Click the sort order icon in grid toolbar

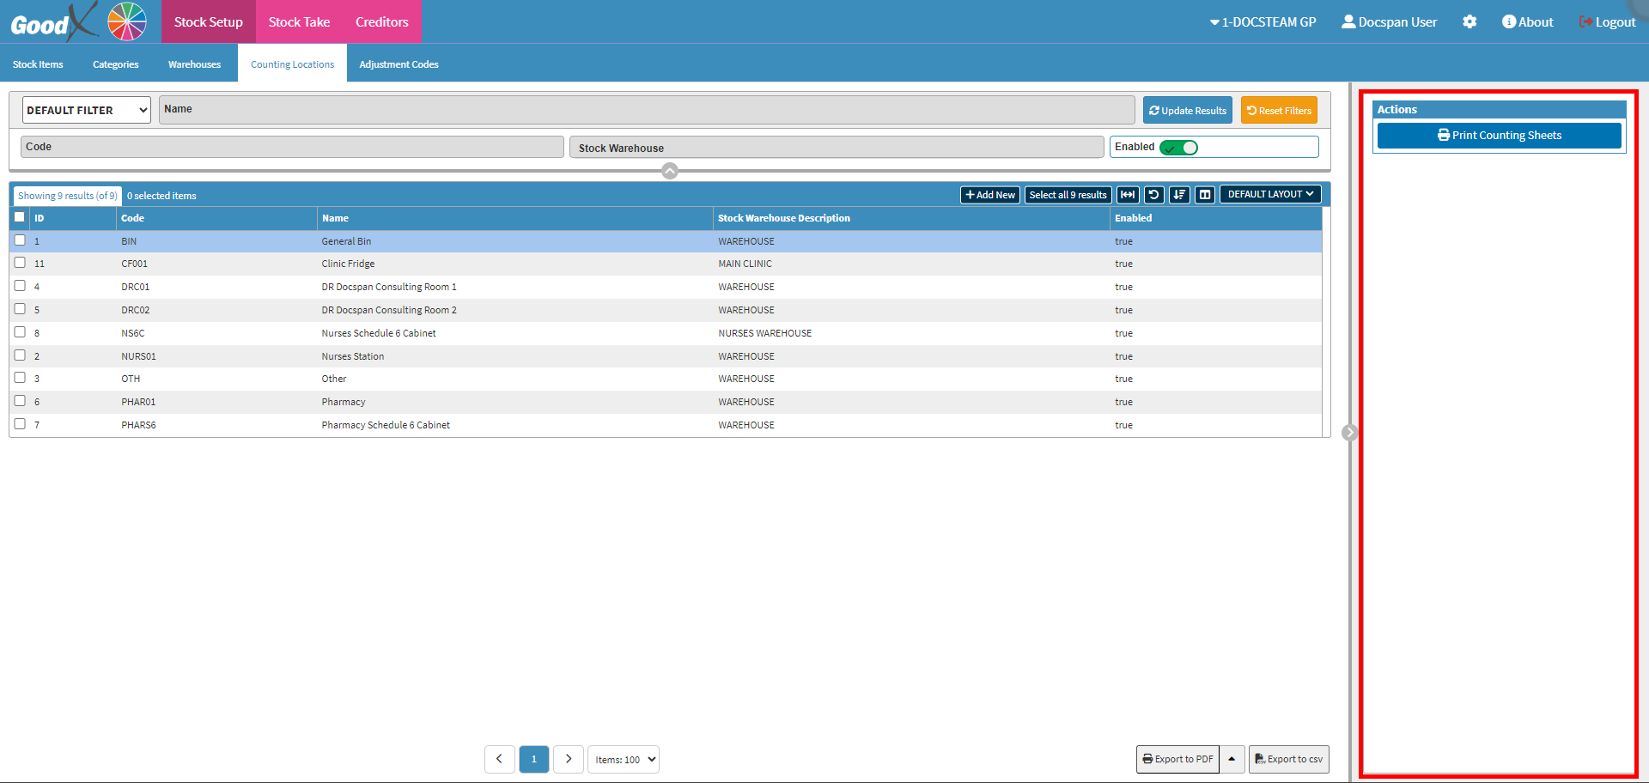pyautogui.click(x=1179, y=195)
